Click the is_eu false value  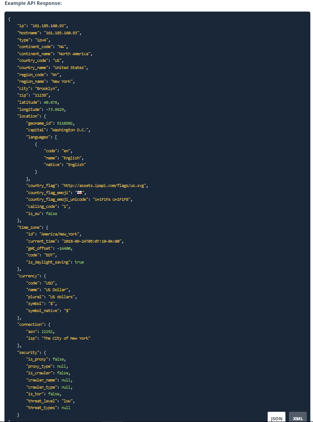click(52, 213)
